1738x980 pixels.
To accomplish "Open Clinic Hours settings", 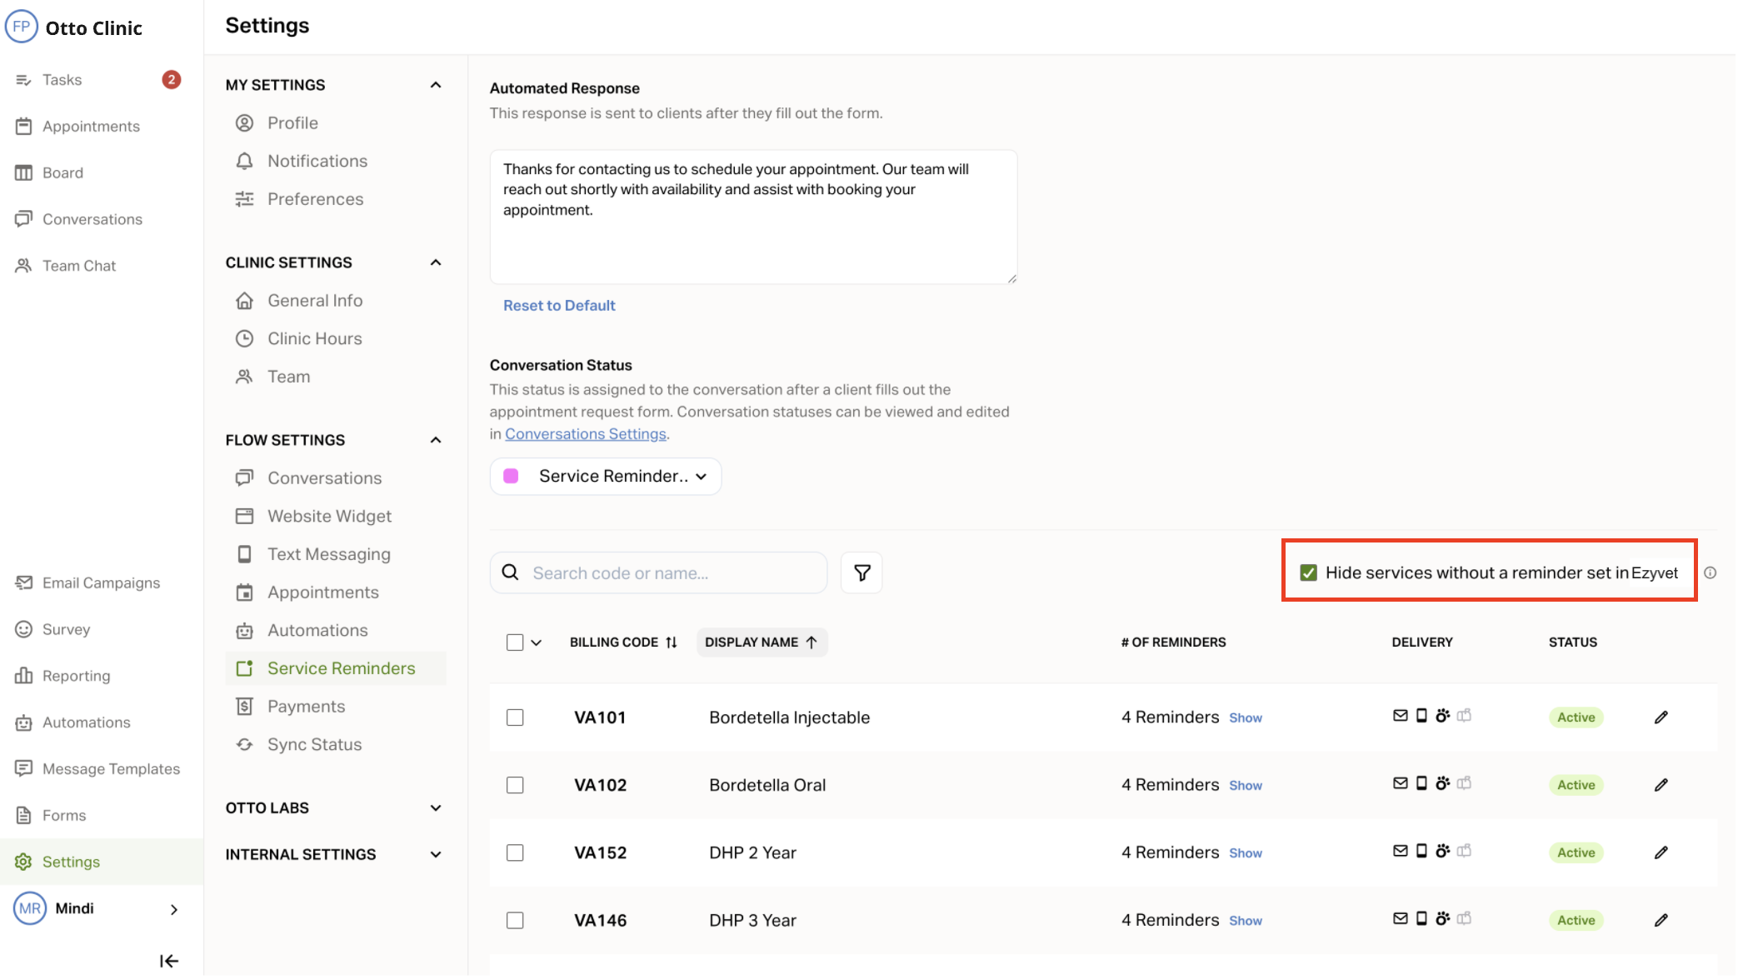I will 314,339.
